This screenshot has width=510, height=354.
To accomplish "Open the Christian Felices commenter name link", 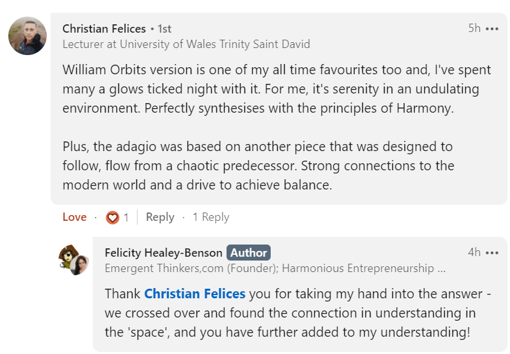I will click(104, 29).
